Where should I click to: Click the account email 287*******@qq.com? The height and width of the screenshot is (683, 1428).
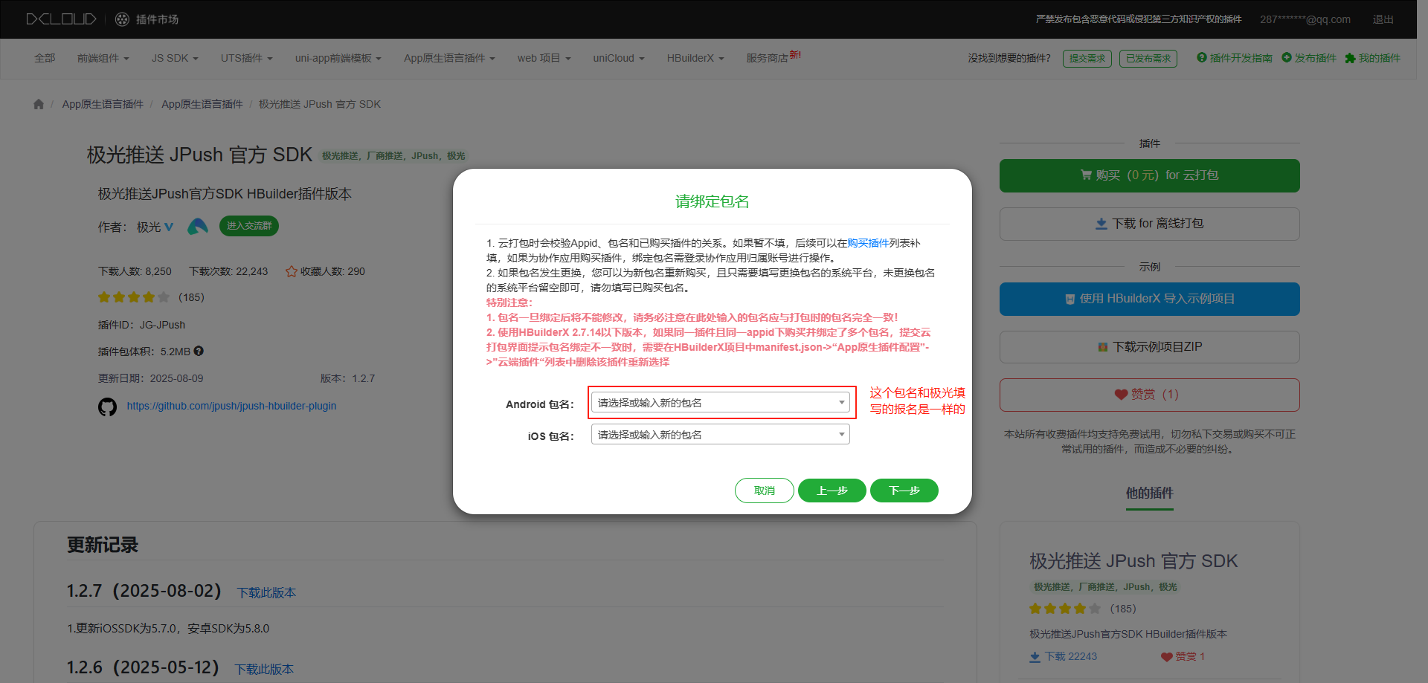click(1305, 19)
